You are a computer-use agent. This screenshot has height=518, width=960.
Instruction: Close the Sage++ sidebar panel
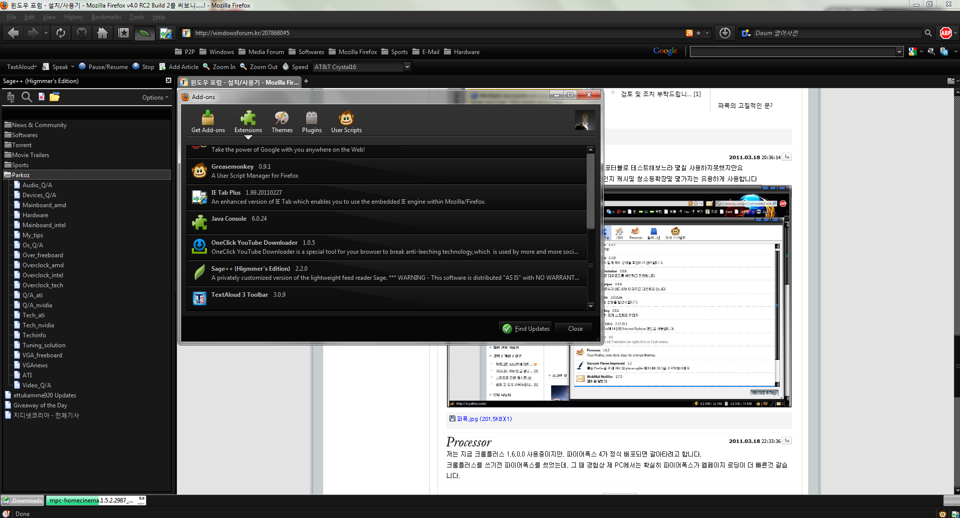(168, 81)
